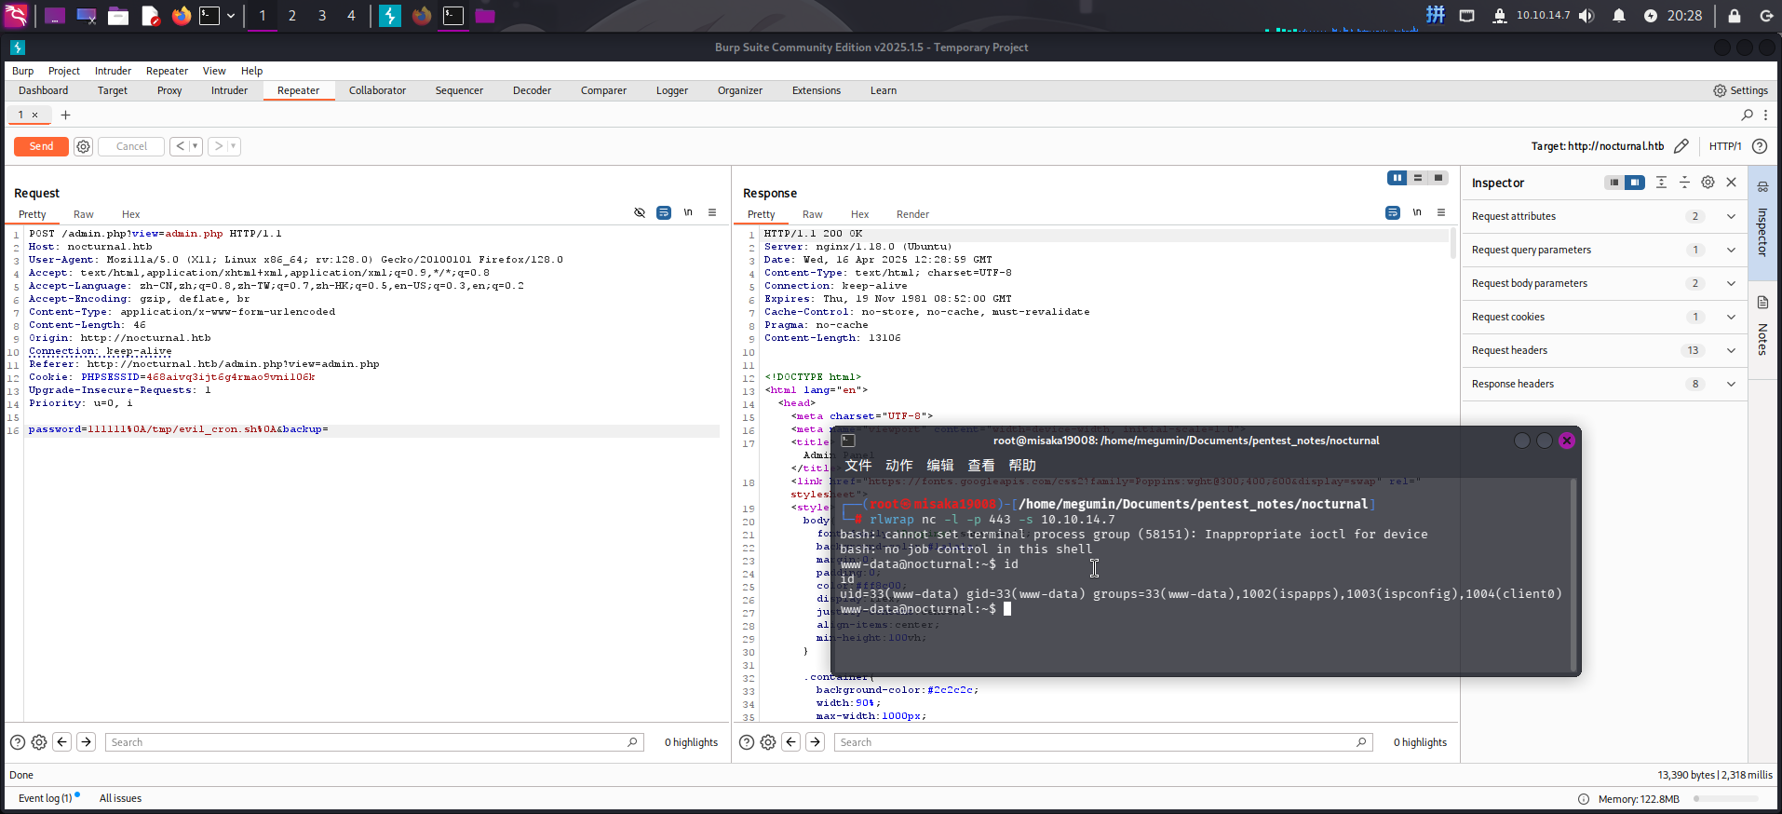Toggle hide non-printable request characters eye icon

[640, 212]
